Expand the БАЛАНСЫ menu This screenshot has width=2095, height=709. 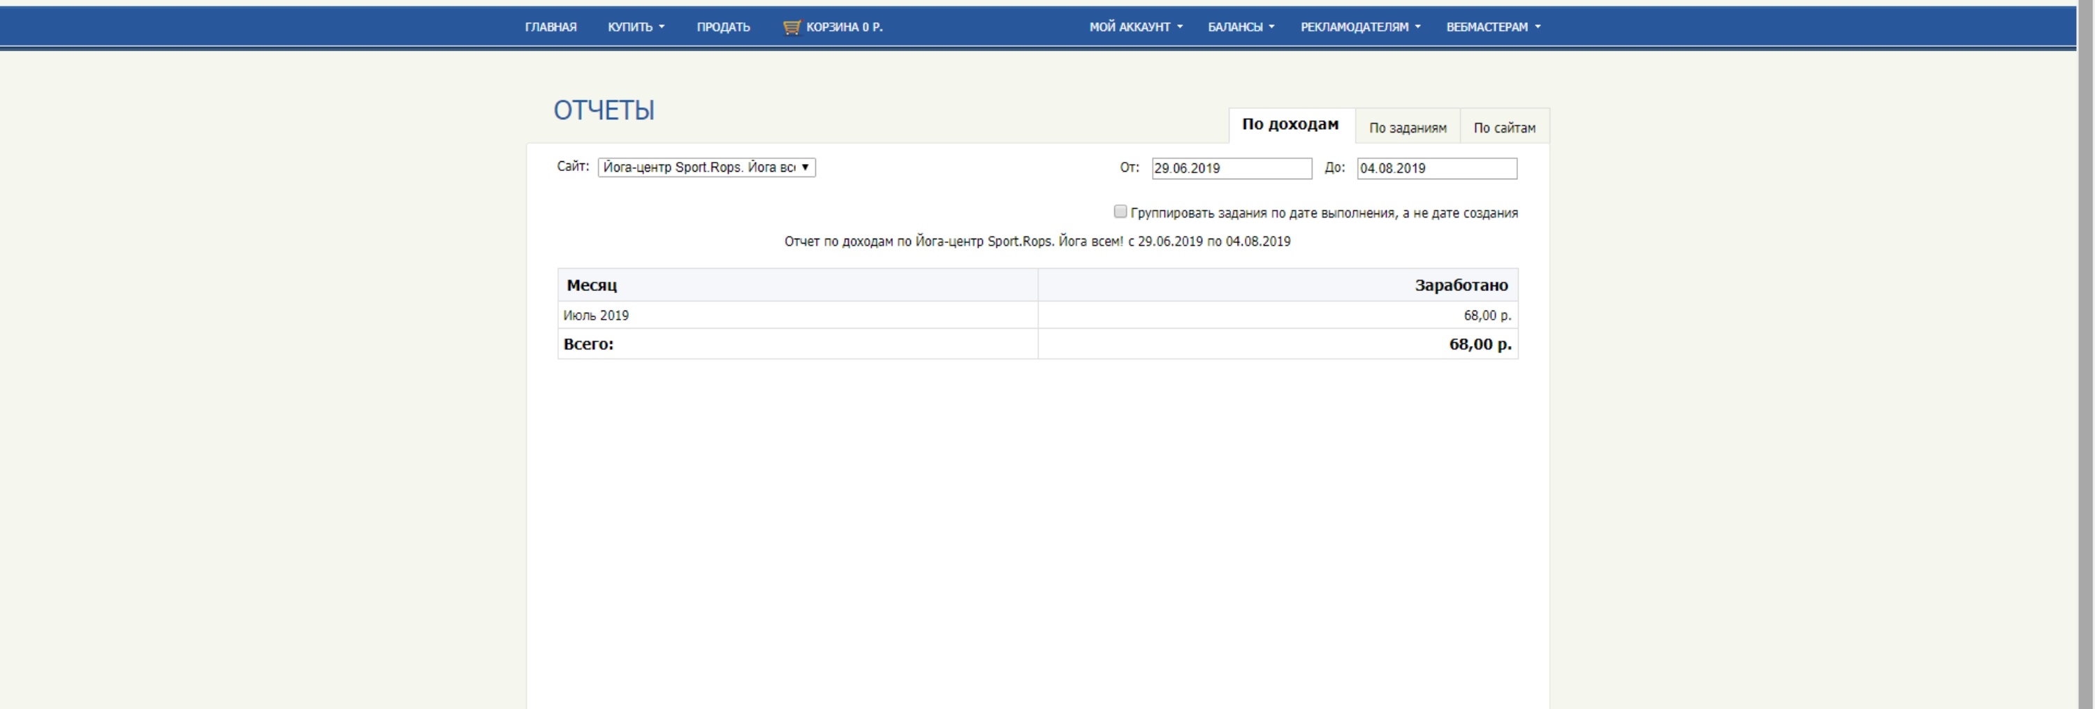(x=1241, y=27)
